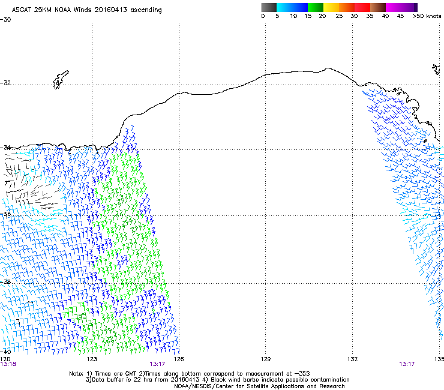Click the magenta 40-45 knots legend color
Viewport: 444px width, 390px height.
394,7
